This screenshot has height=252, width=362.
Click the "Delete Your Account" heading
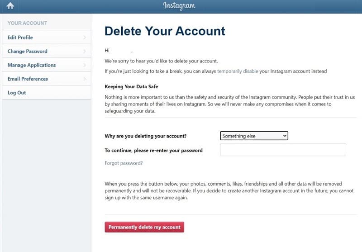pos(165,31)
